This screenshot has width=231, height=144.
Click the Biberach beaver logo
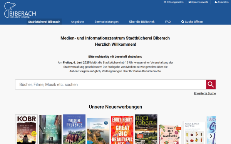point(20,10)
